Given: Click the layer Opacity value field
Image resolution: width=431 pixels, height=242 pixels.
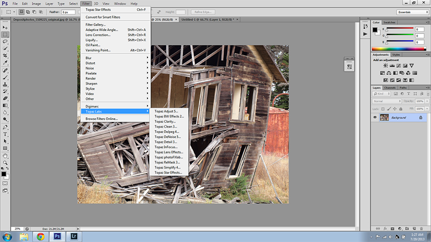Looking at the screenshot, I should coord(420,101).
